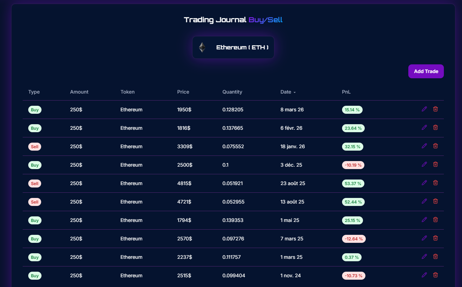Edit the 23 août 25 sell trade

click(x=424, y=183)
